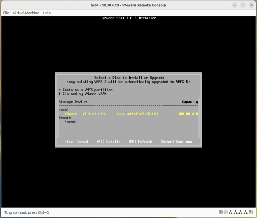257x218 pixels.
Task: Click the third network adapter status icon
Action: pyautogui.click(x=240, y=212)
